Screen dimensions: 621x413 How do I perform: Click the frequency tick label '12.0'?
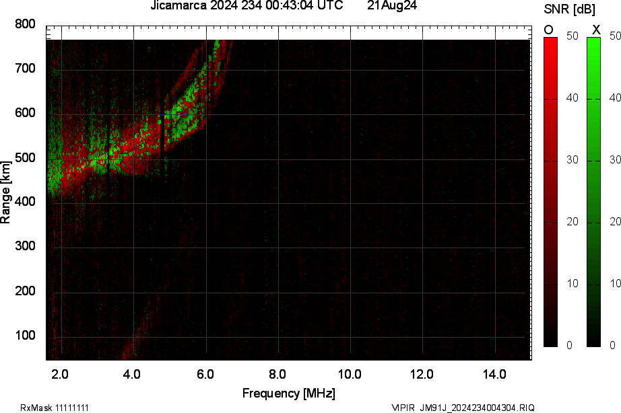422,374
